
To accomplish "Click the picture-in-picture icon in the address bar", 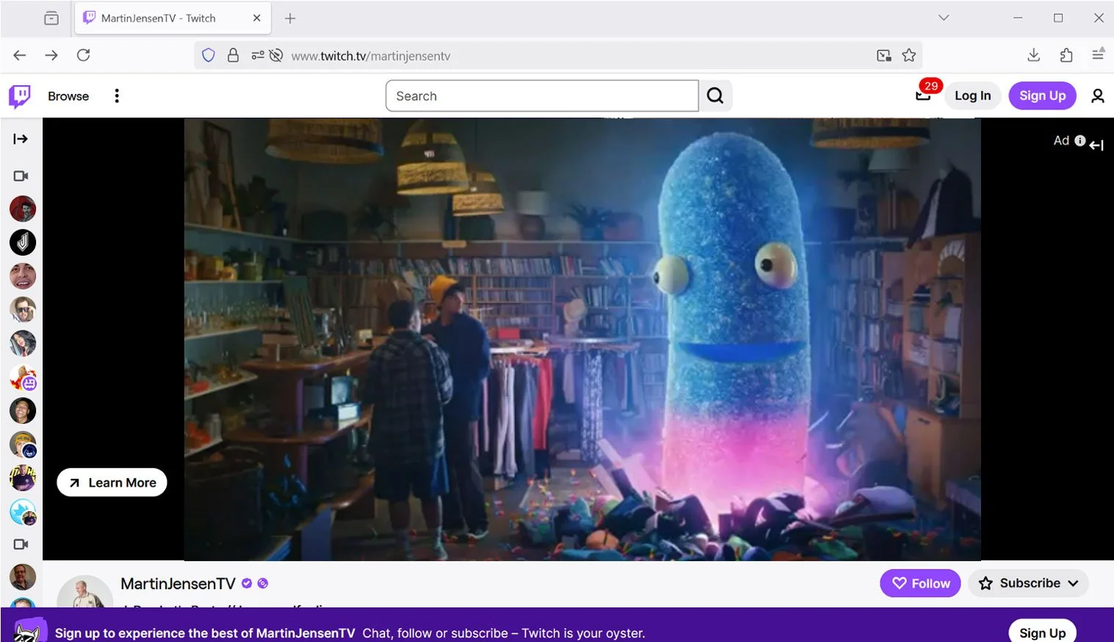I will tap(884, 56).
